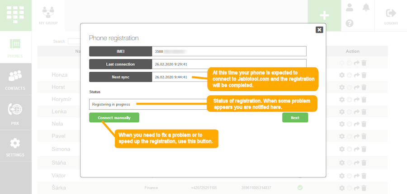Click the Last connection date field
Viewport: 407px width, 194px height.
pyautogui.click(x=229, y=64)
